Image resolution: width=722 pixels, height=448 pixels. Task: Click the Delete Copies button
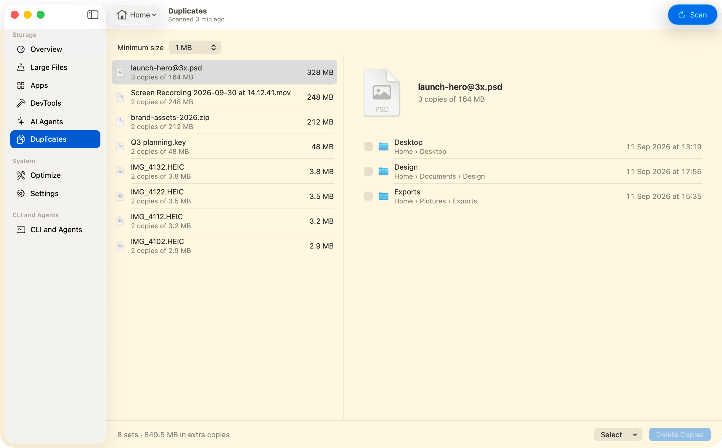click(680, 435)
